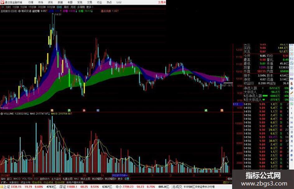The image size is (294, 189).
Task: Open the 交易 menu
Action: click(x=89, y=2)
